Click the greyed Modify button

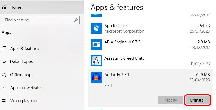pyautogui.click(x=171, y=100)
